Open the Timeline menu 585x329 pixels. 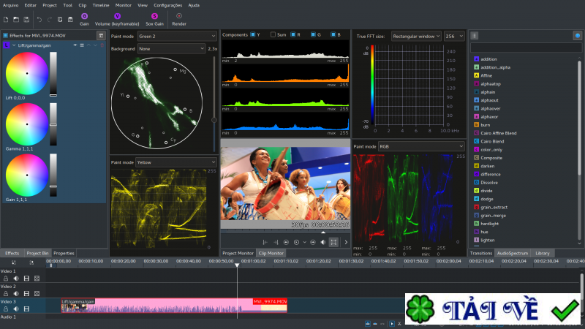(x=101, y=5)
